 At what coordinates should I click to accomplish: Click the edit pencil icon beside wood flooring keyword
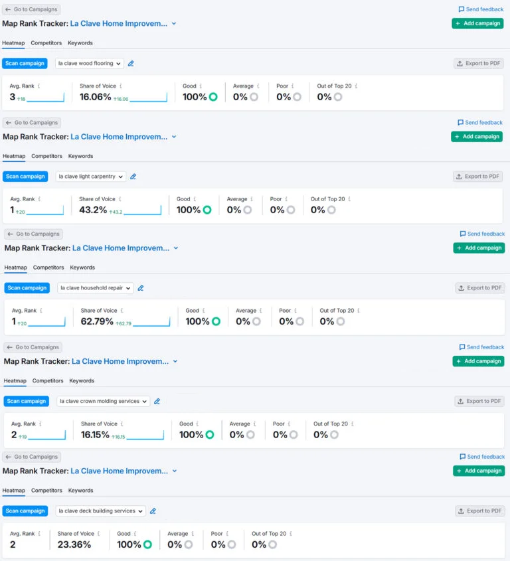click(x=131, y=64)
